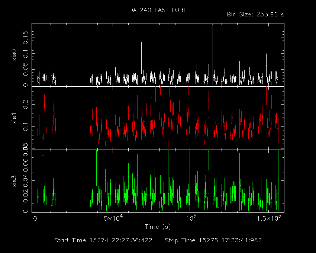Click the "Bin Size: 253.96 s" label
This screenshot has height=253, width=316.
click(255, 15)
